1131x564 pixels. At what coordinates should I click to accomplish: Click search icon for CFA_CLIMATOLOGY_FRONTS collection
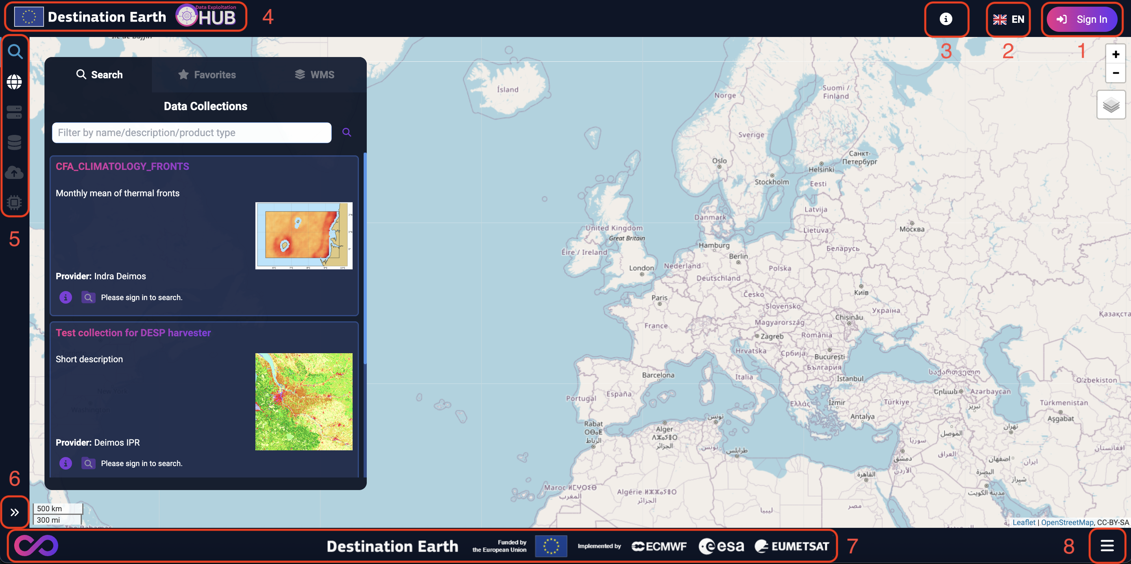pyautogui.click(x=88, y=297)
